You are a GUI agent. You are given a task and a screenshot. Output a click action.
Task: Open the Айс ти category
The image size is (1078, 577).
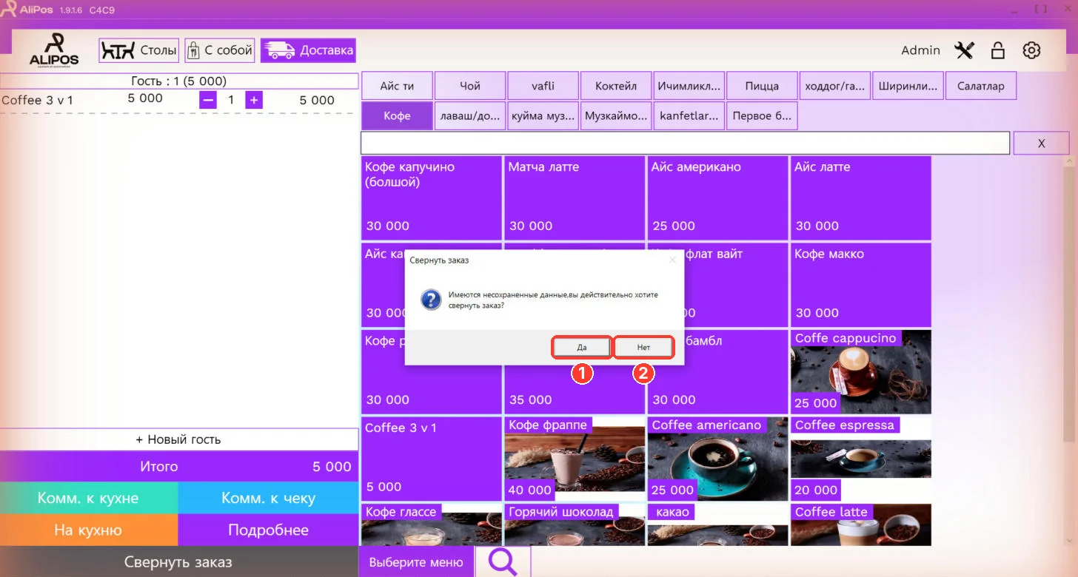[x=397, y=86]
